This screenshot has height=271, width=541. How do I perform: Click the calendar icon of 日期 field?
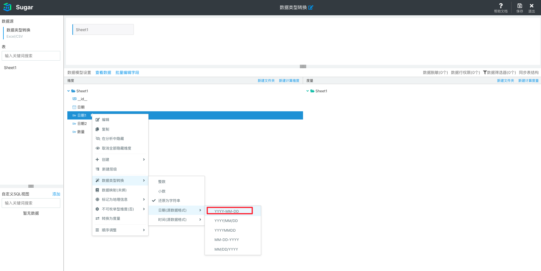click(x=74, y=107)
